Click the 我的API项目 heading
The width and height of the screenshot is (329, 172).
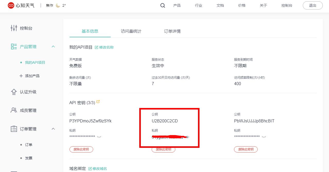coord(81,47)
